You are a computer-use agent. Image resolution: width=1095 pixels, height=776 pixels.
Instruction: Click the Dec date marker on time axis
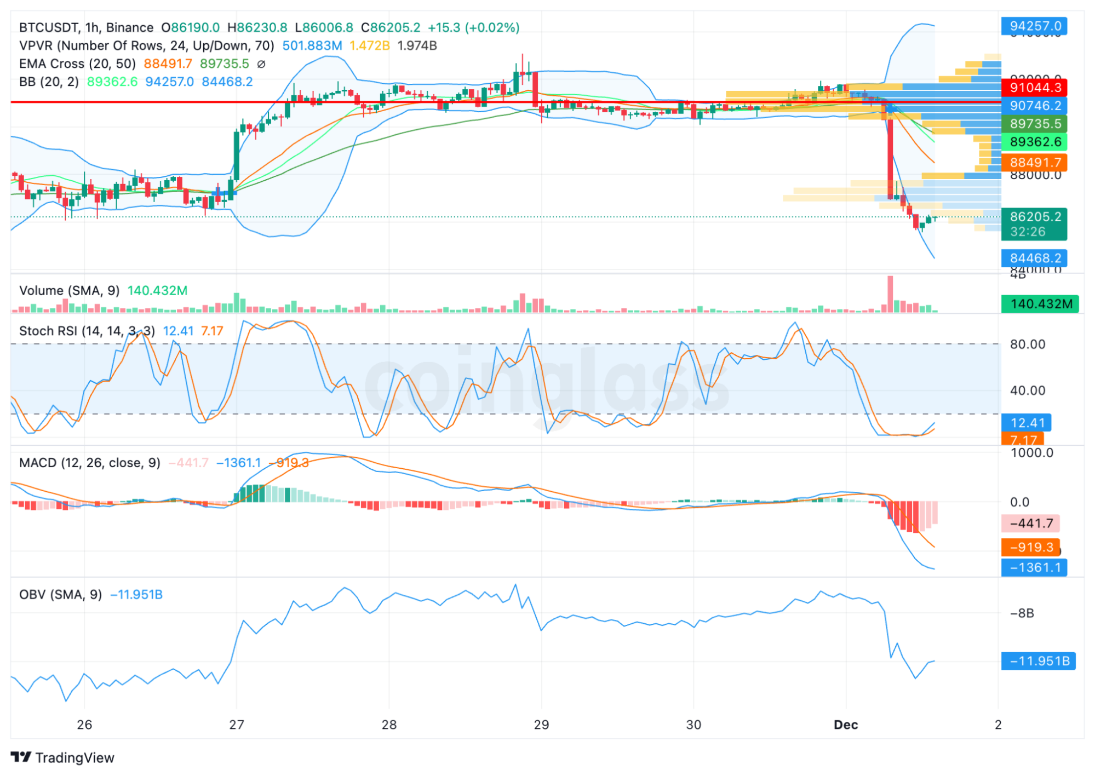click(x=845, y=725)
